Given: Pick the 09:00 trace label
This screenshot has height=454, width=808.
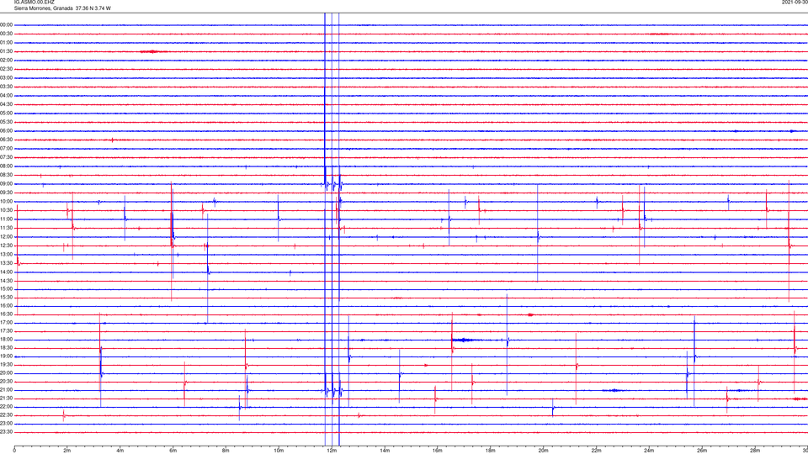Looking at the screenshot, I should pos(6,184).
